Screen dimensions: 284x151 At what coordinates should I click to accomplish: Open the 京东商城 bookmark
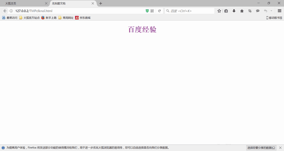[83, 18]
